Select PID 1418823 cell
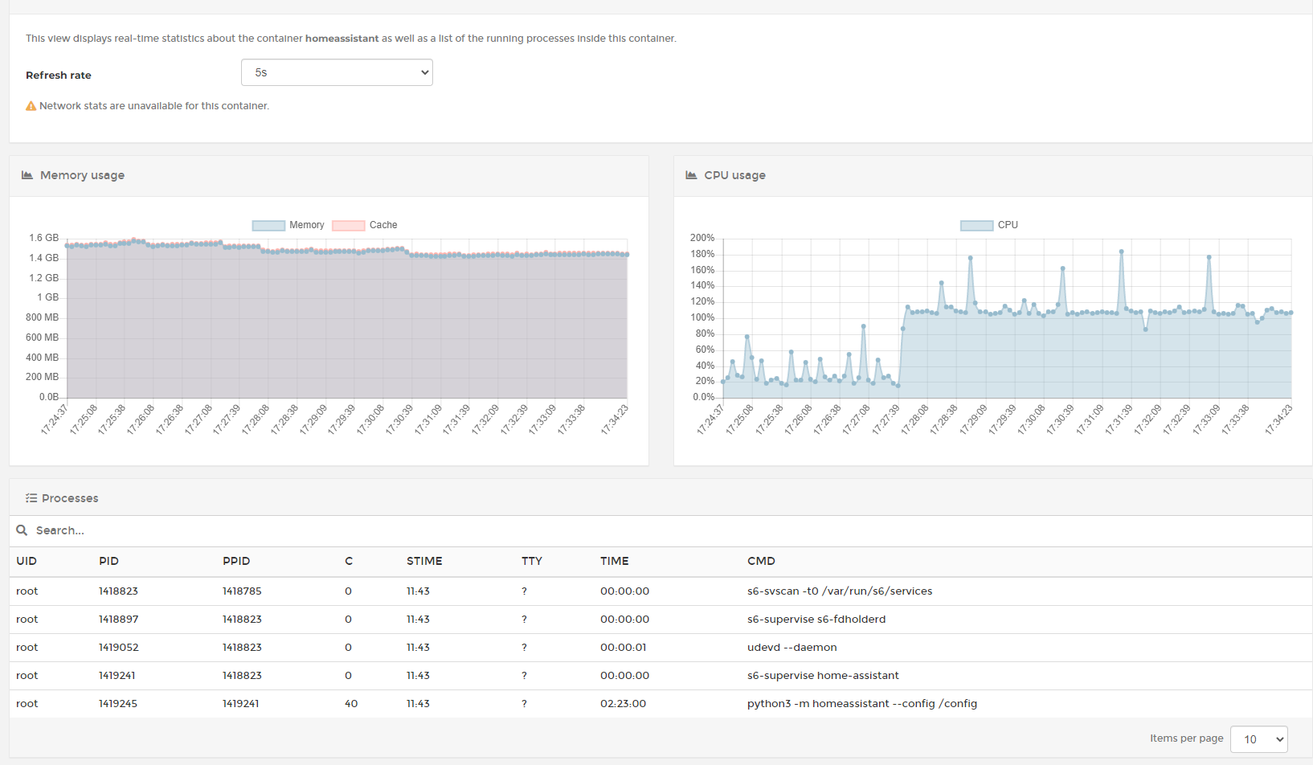The width and height of the screenshot is (1313, 765). tap(118, 591)
